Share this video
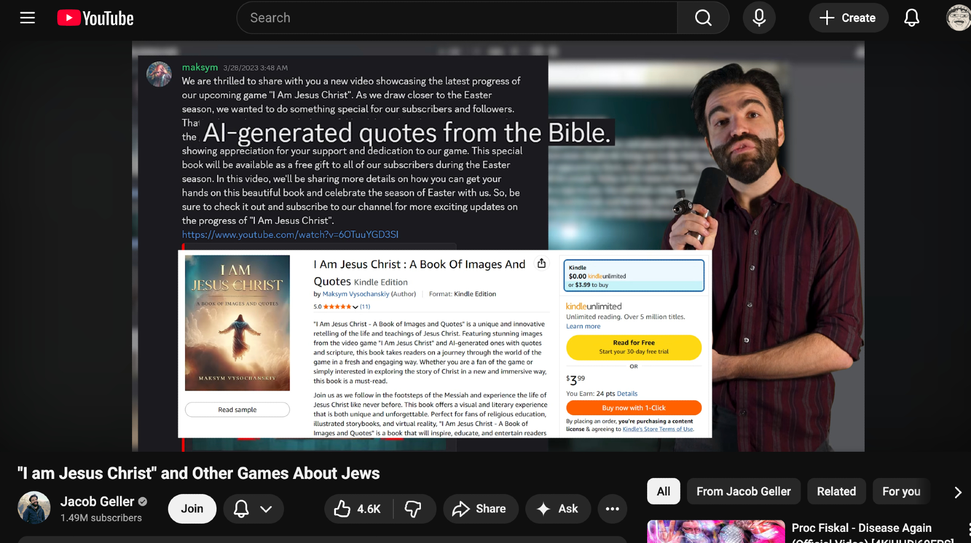 click(x=480, y=509)
